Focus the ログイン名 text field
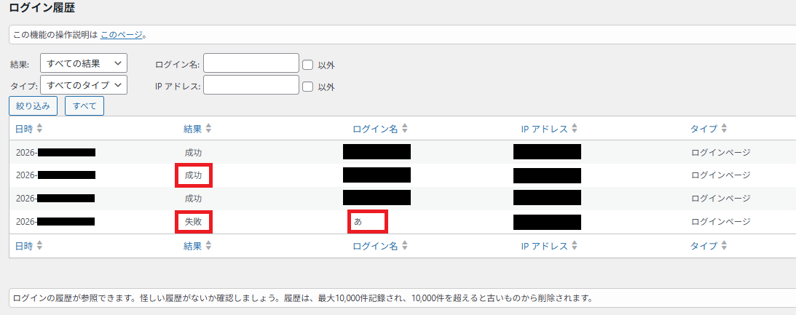This screenshot has width=796, height=315. pos(251,64)
